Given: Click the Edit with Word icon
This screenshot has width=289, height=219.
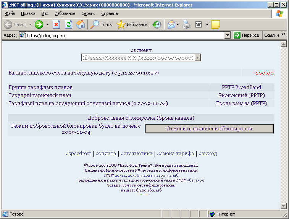Looking at the screenshot, I should coord(199,24).
